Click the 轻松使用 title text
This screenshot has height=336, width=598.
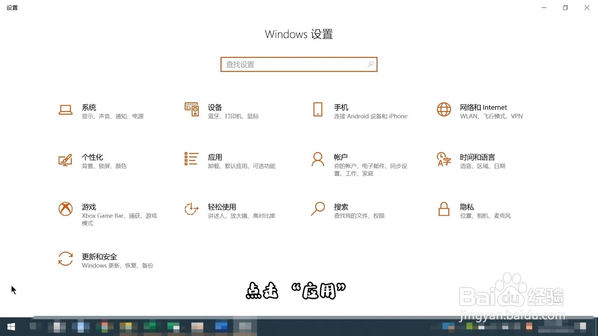coord(222,207)
